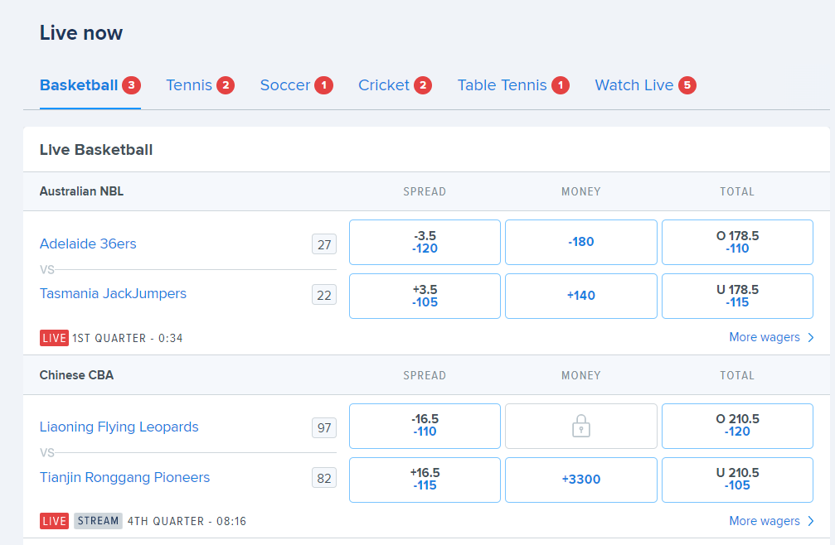Open the Liaoning Flying Leopards link
The height and width of the screenshot is (545, 835).
[x=119, y=427]
